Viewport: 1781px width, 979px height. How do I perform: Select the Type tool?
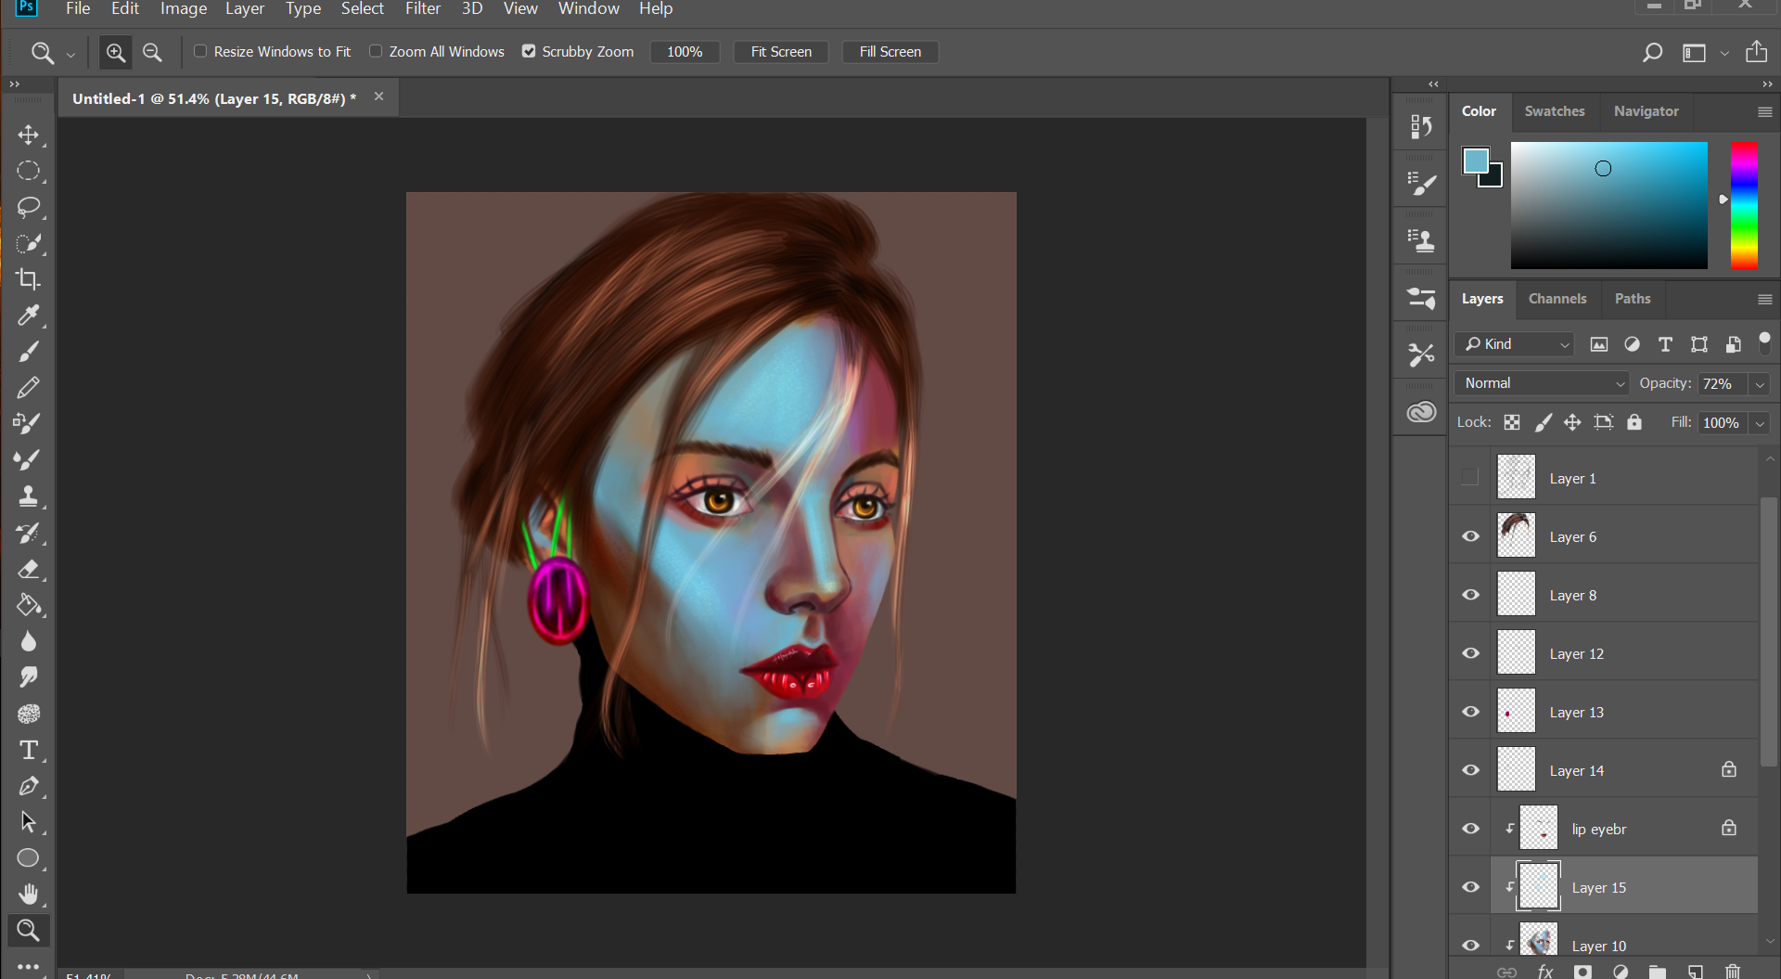[x=29, y=750]
